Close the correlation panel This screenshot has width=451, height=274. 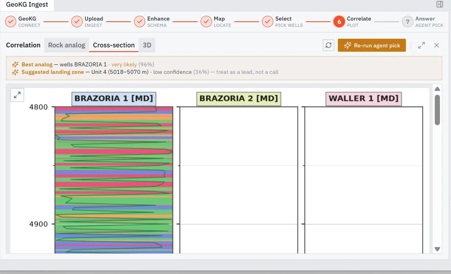click(437, 45)
